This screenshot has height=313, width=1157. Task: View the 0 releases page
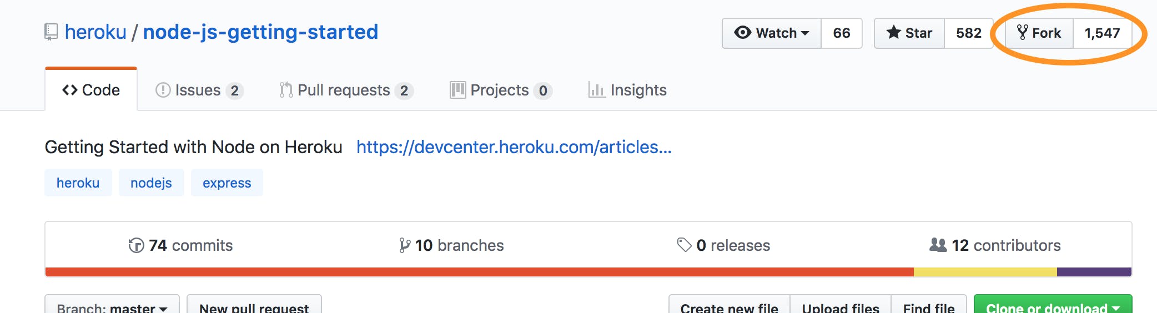tap(723, 245)
